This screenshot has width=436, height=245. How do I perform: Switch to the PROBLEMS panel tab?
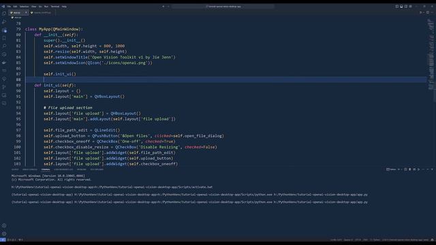(x=82, y=169)
